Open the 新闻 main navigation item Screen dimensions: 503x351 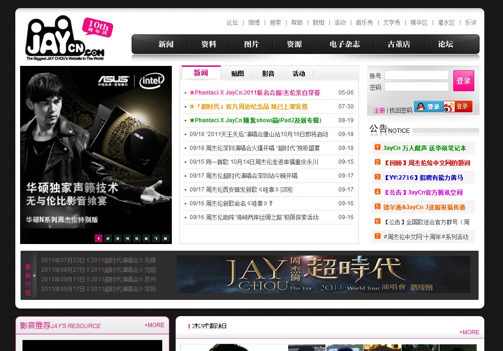point(166,44)
